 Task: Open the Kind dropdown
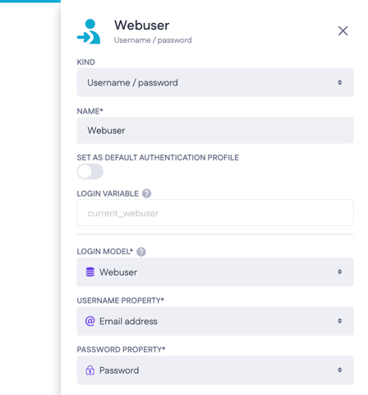click(x=215, y=82)
